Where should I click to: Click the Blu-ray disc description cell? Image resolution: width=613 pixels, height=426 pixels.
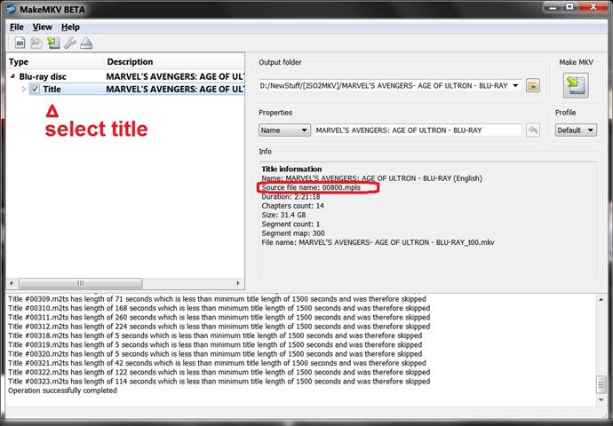pos(175,76)
